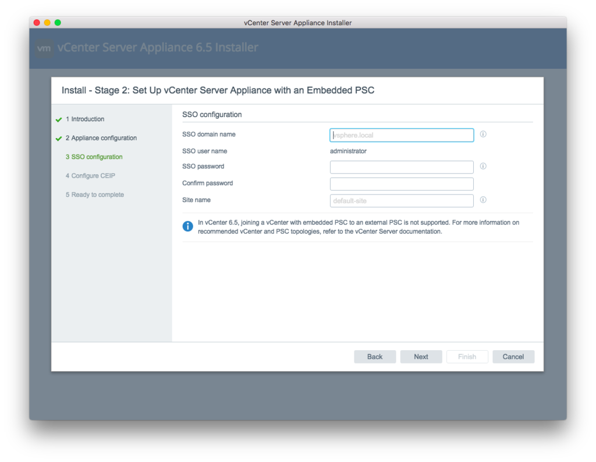Close the installer window with red button
The height and width of the screenshot is (462, 596).
[37, 23]
